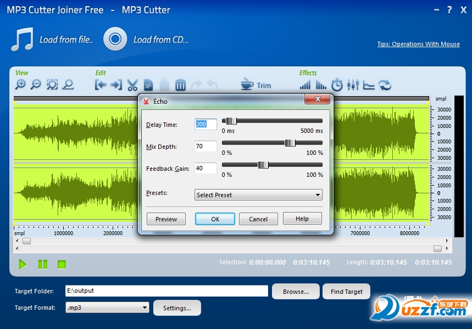
Task: Click the Mix Depth value field
Action: click(206, 146)
